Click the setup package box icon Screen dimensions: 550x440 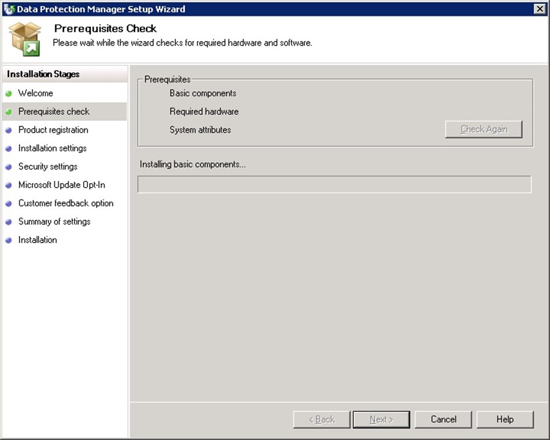tap(24, 38)
